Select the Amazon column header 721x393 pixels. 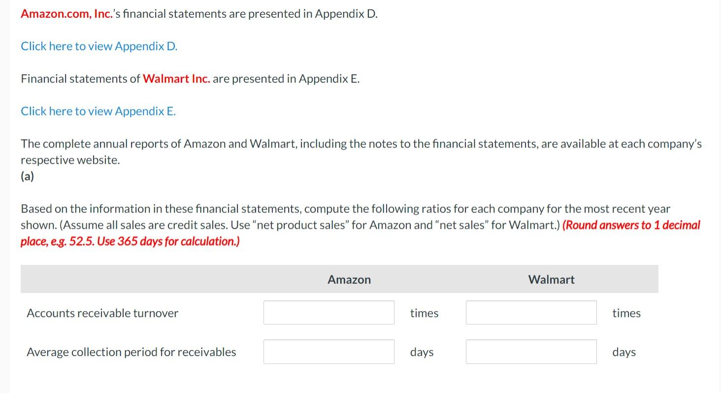coord(349,279)
